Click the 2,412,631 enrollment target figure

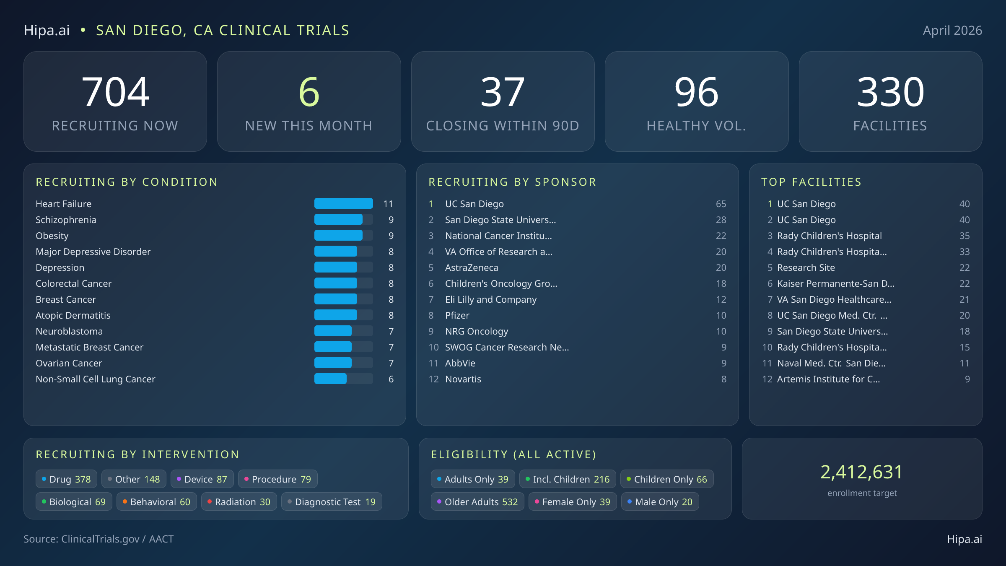[x=862, y=472]
